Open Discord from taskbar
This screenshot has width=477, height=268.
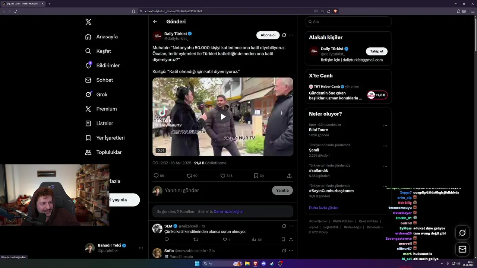(264, 264)
